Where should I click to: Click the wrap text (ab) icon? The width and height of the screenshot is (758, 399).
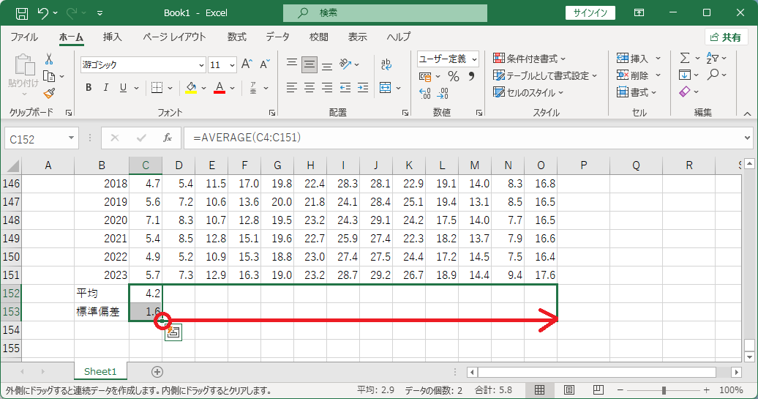click(386, 64)
